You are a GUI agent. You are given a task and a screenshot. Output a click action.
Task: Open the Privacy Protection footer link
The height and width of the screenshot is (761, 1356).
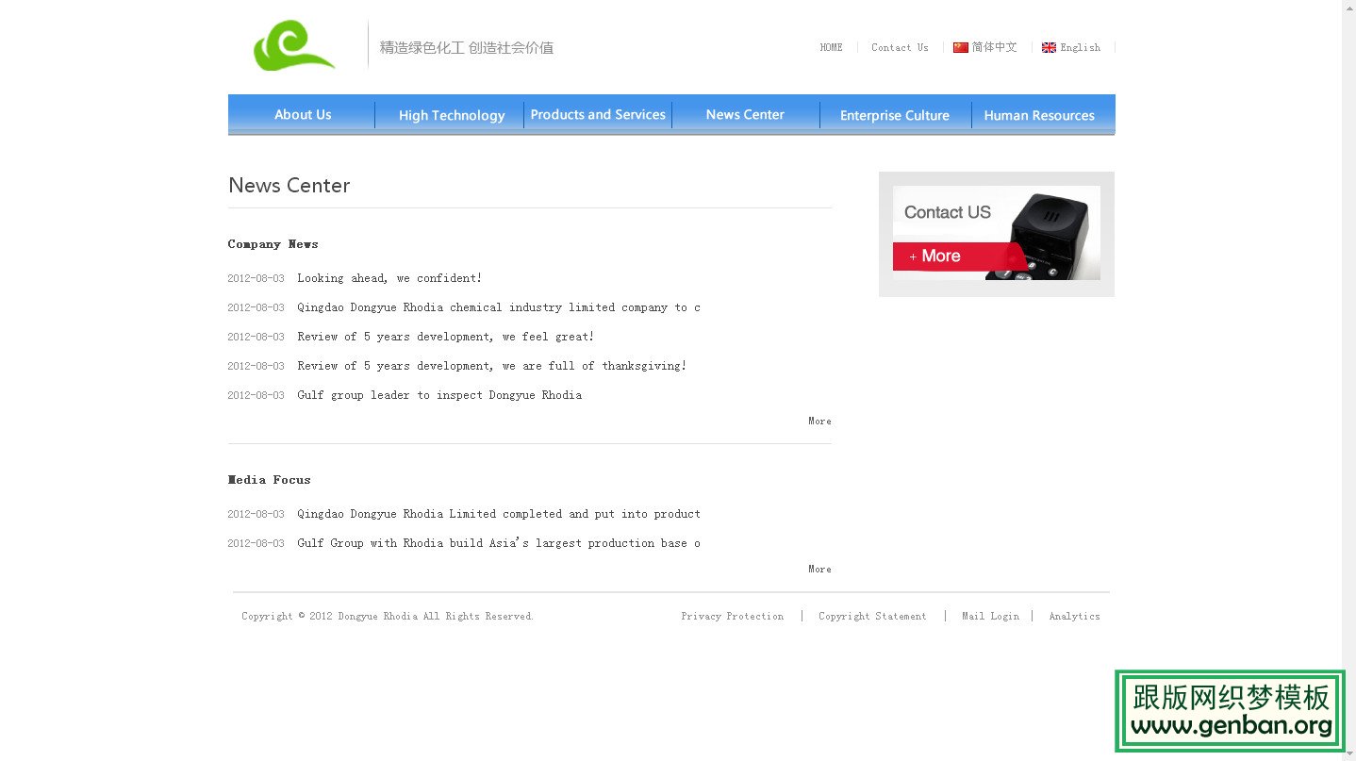tap(732, 616)
